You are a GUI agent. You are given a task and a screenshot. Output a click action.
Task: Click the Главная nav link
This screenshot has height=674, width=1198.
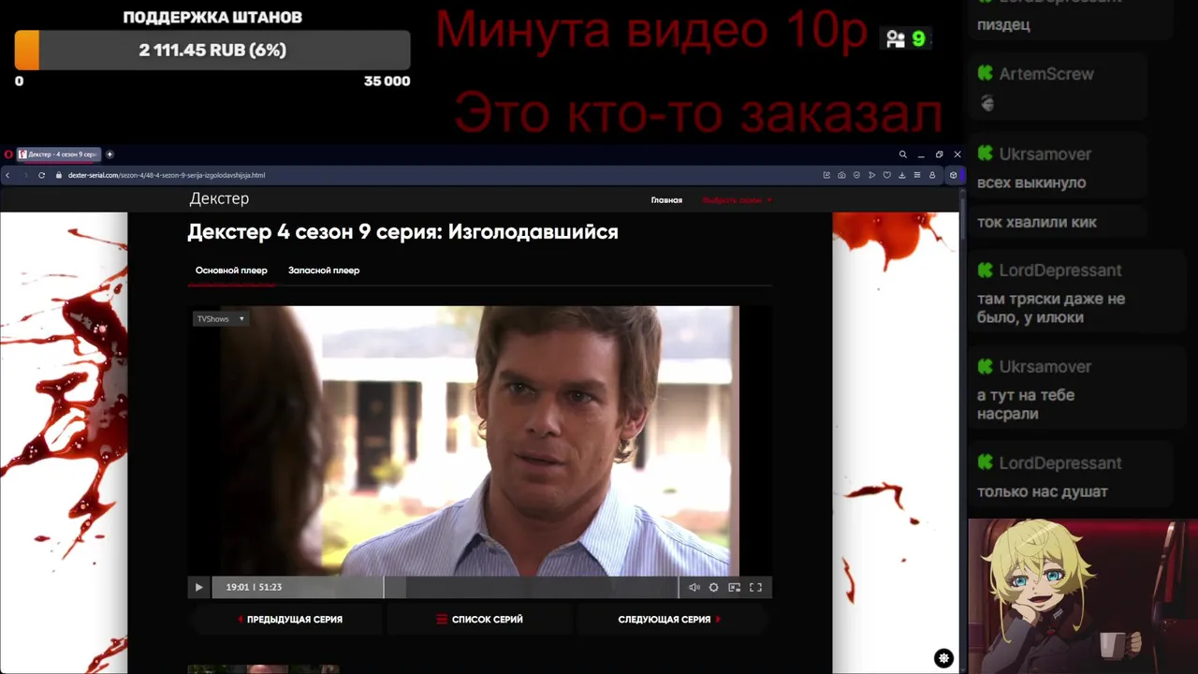point(666,200)
